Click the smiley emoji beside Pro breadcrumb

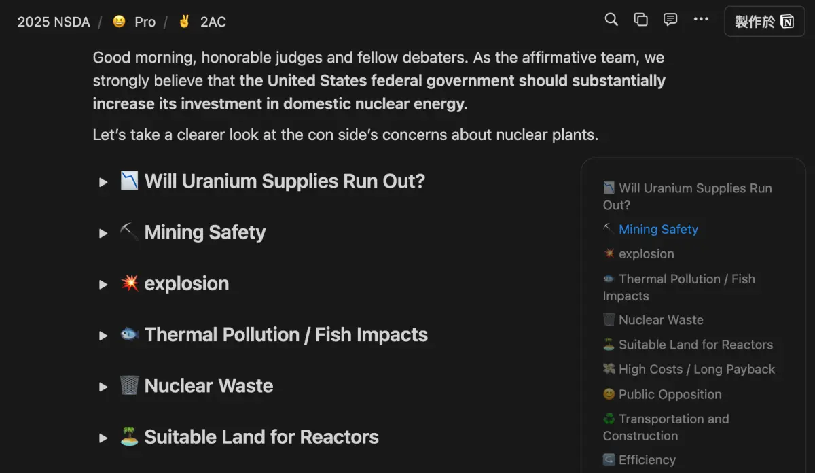pyautogui.click(x=119, y=22)
